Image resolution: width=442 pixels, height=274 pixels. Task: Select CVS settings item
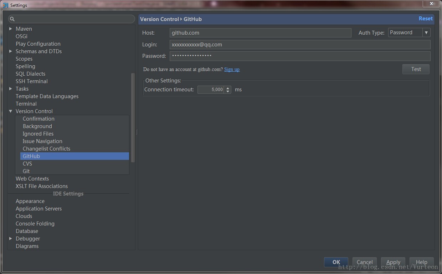(27, 163)
